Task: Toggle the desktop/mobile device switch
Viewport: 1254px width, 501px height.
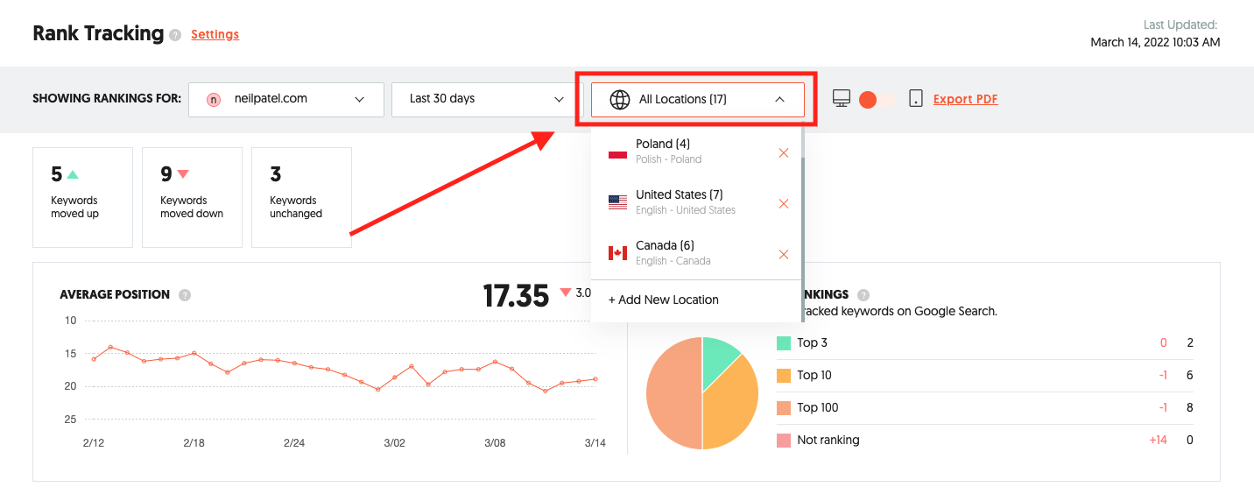Action: coord(877,100)
